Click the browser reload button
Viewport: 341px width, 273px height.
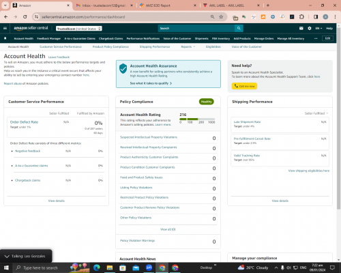pyautogui.click(x=25, y=17)
